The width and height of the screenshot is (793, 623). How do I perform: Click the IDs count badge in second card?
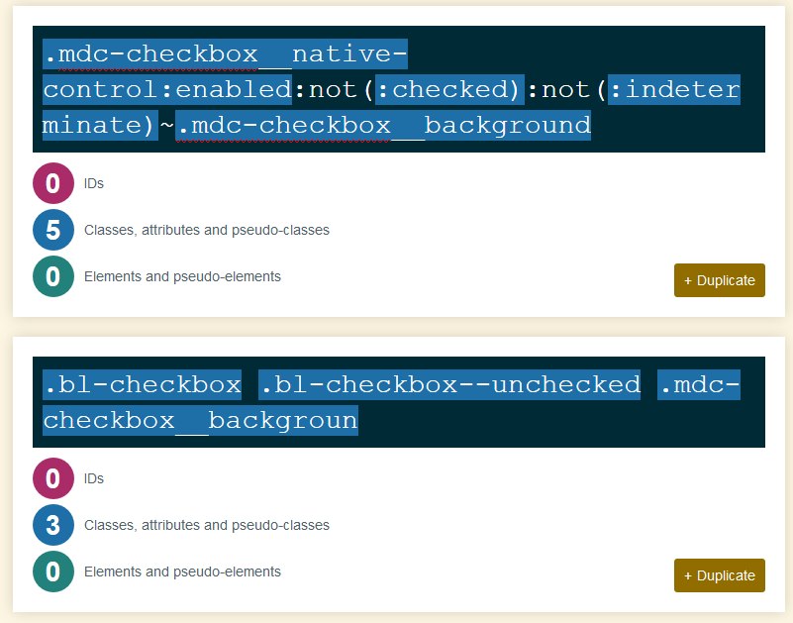(53, 478)
